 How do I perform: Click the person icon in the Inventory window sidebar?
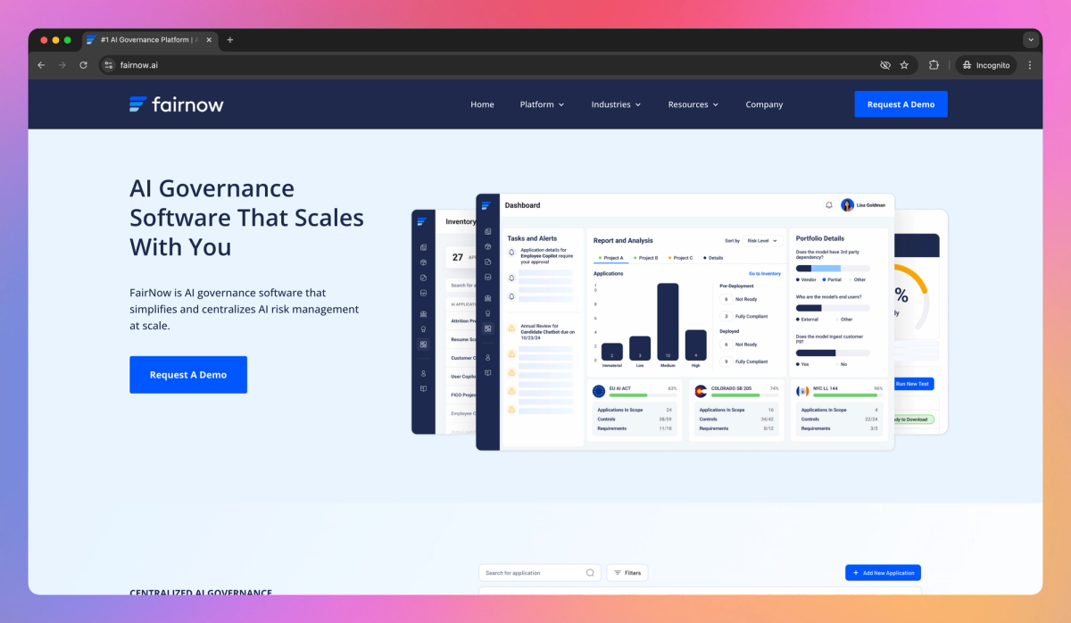coord(423,373)
